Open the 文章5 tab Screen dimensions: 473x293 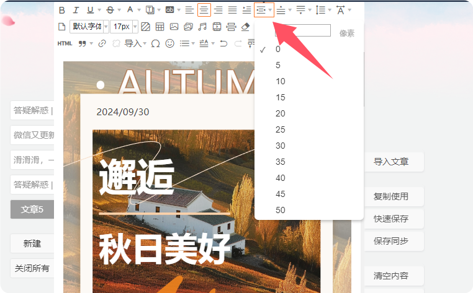pos(32,209)
